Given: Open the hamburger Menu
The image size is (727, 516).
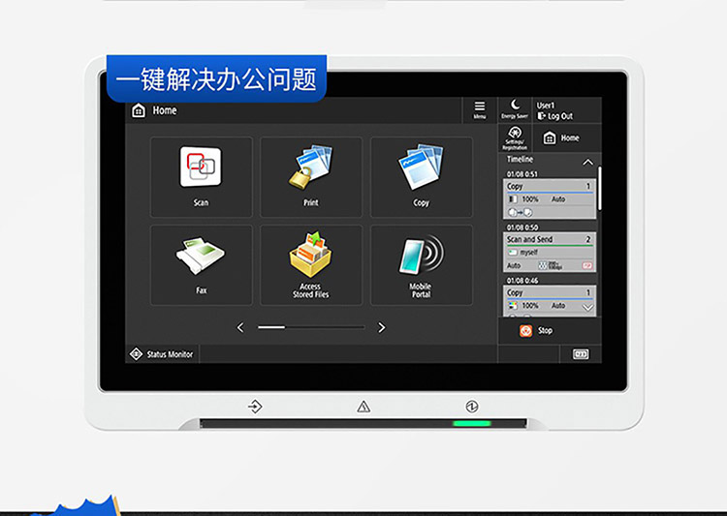Looking at the screenshot, I should 480,109.
